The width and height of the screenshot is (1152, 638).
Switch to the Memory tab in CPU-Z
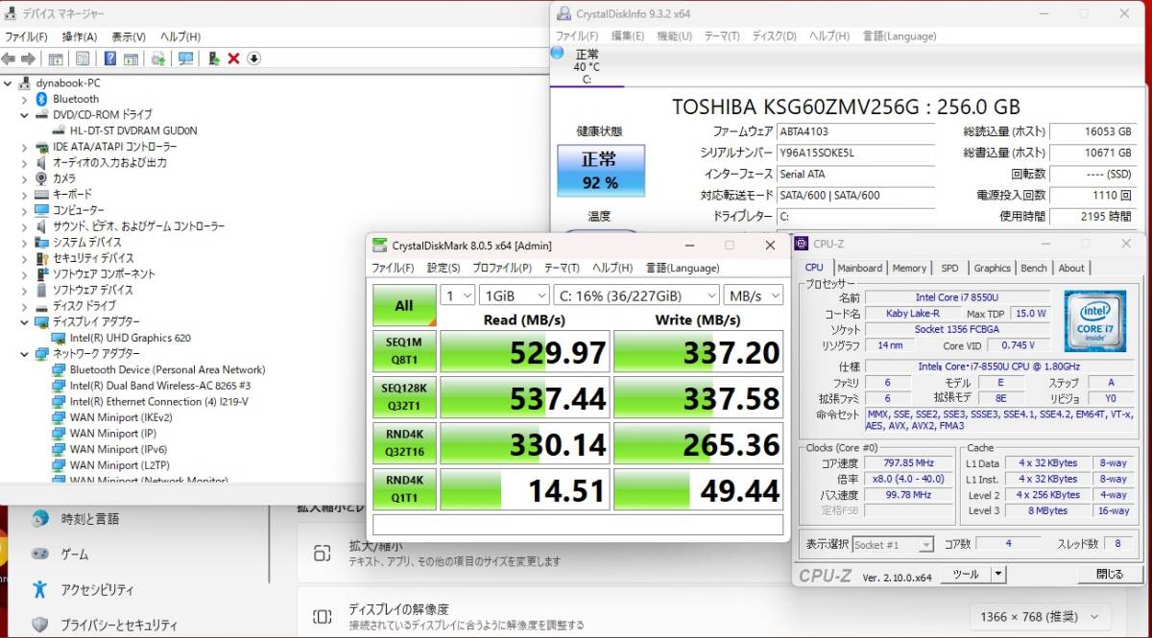[909, 269]
